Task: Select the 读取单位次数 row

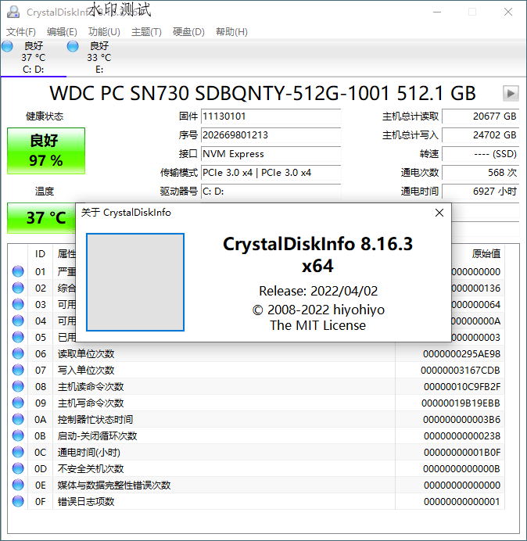Action: tap(256, 353)
